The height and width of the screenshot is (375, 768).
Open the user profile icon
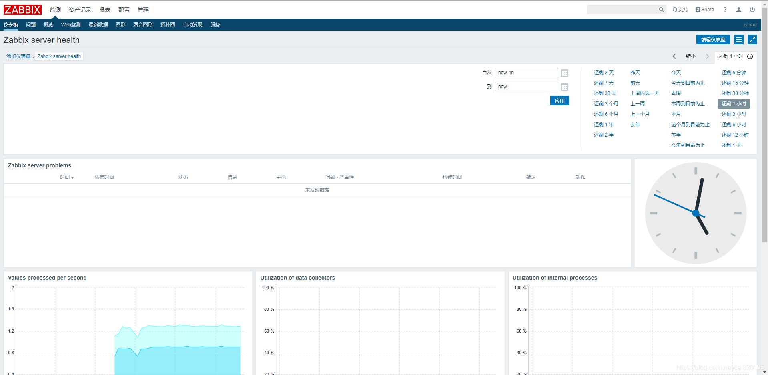point(739,10)
